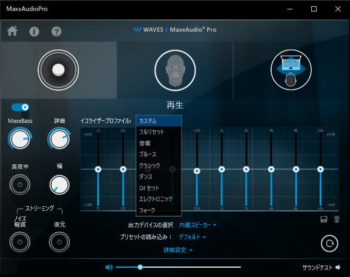Viewport: 350px width, 277px height.
Task: Select the speaker playback tab icon
Action: (59, 70)
